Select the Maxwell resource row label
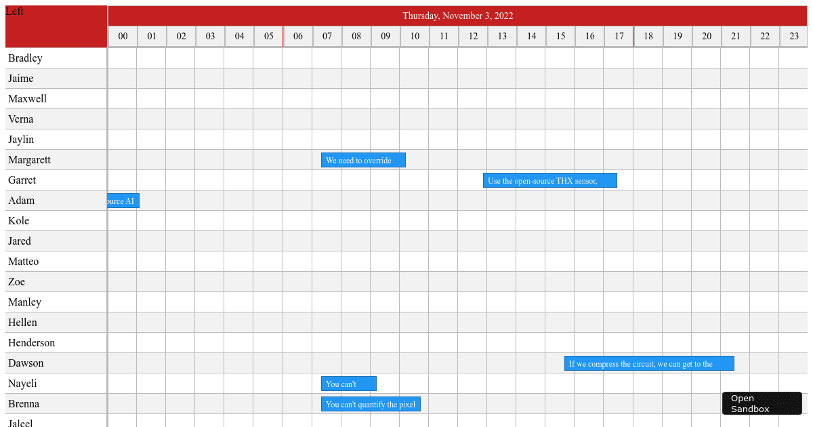 [x=56, y=99]
